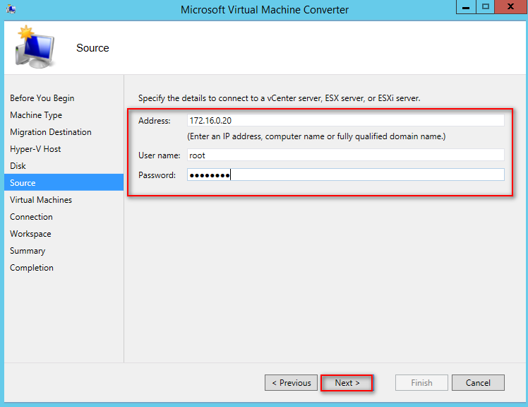Proceed with the Next button
Image resolution: width=528 pixels, height=407 pixels.
point(347,383)
